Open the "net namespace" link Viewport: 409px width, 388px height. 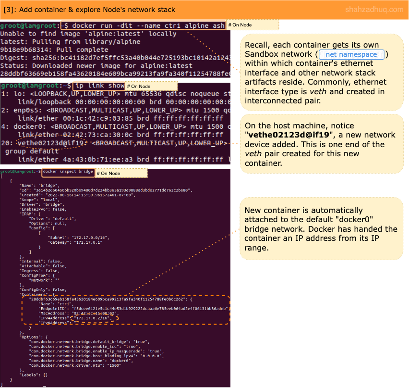pyautogui.click(x=351, y=54)
